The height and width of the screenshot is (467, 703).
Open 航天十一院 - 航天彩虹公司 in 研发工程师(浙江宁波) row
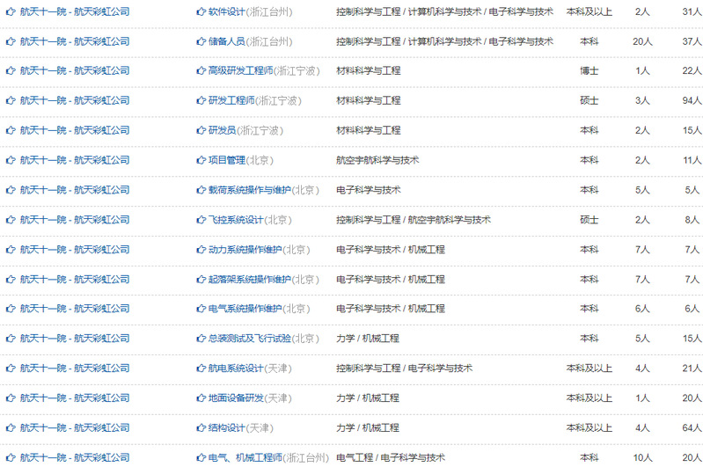tap(75, 100)
